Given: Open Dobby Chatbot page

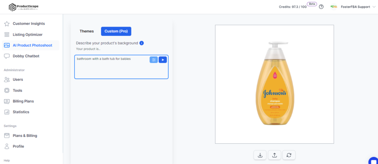Looking at the screenshot, I should click(26, 56).
